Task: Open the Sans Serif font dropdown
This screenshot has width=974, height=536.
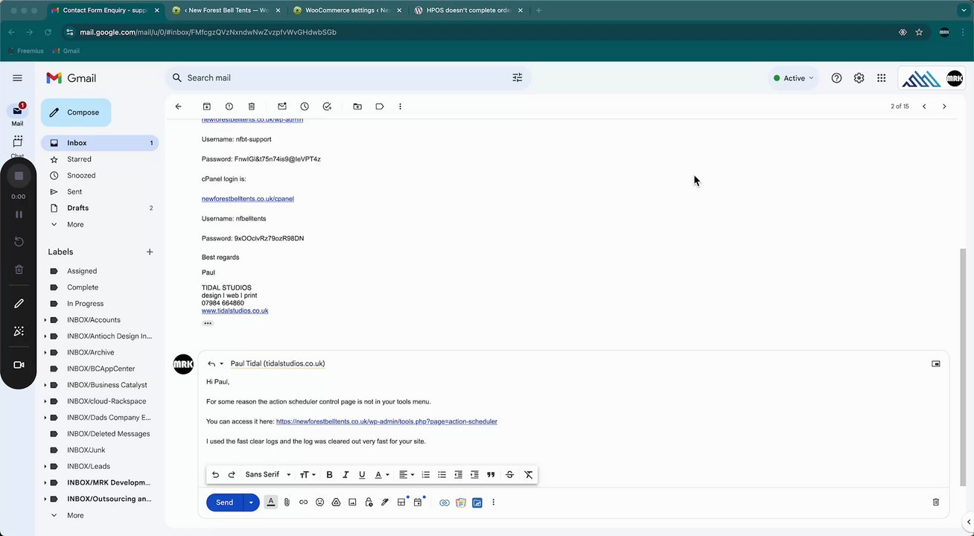Action: tap(268, 475)
